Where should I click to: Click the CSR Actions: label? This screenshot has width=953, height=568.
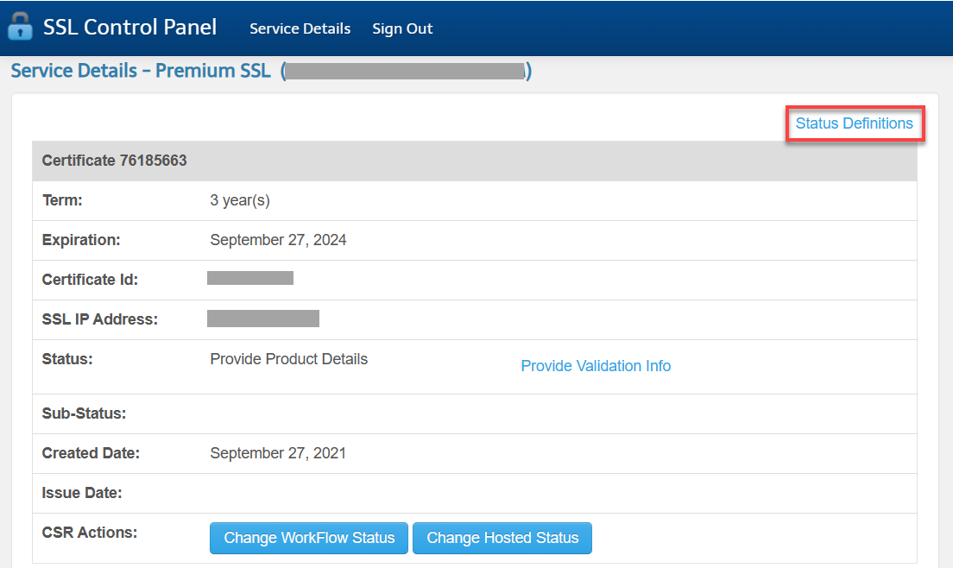point(90,532)
